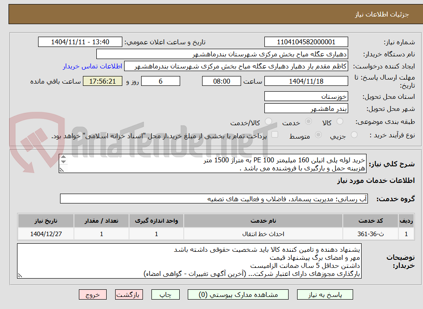Click the ایجاد کننده درخواست field
423x309 pixels.
236,66
